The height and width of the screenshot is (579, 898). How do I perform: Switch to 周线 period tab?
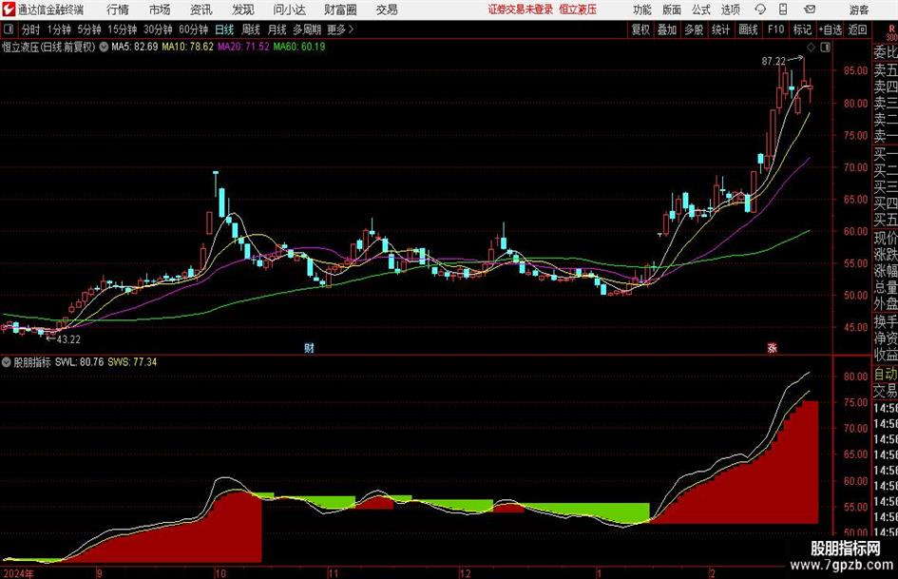pos(251,29)
